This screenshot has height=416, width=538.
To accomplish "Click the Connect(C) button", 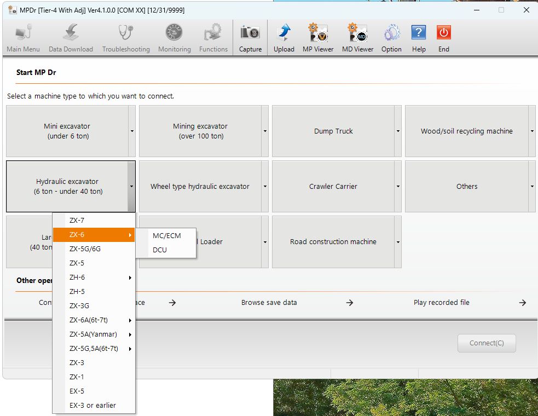I will 487,343.
